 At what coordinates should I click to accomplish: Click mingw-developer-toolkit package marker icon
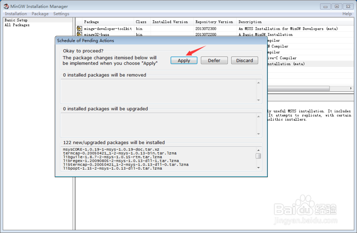coord(79,29)
